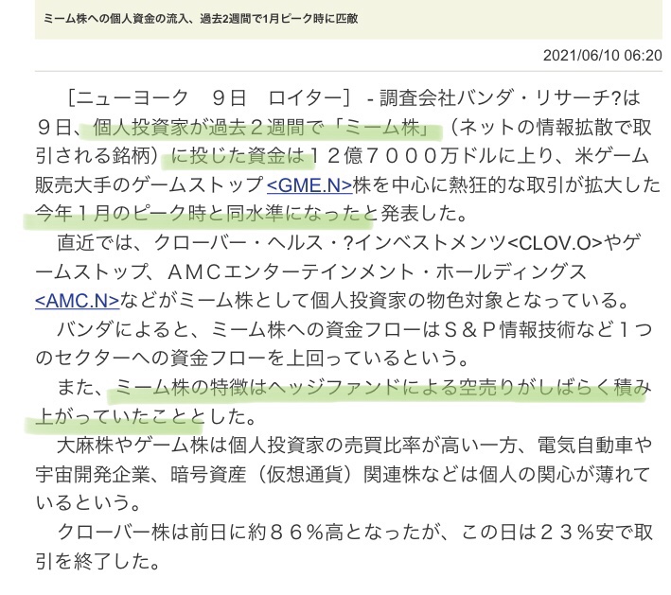Click the text 暗号資産（仮想通貨）関連株

(295, 474)
